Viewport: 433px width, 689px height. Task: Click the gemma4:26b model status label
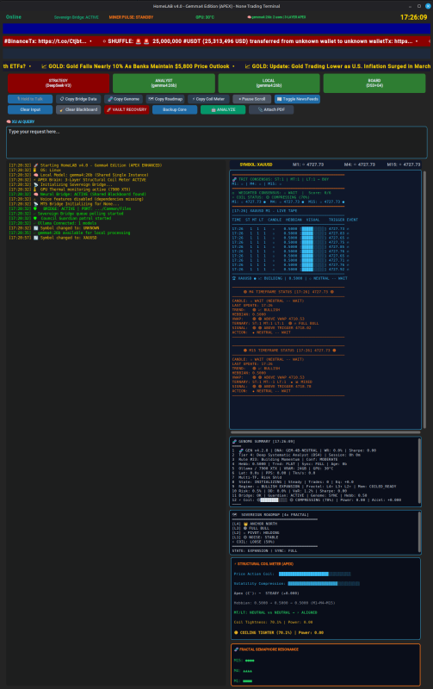click(276, 17)
